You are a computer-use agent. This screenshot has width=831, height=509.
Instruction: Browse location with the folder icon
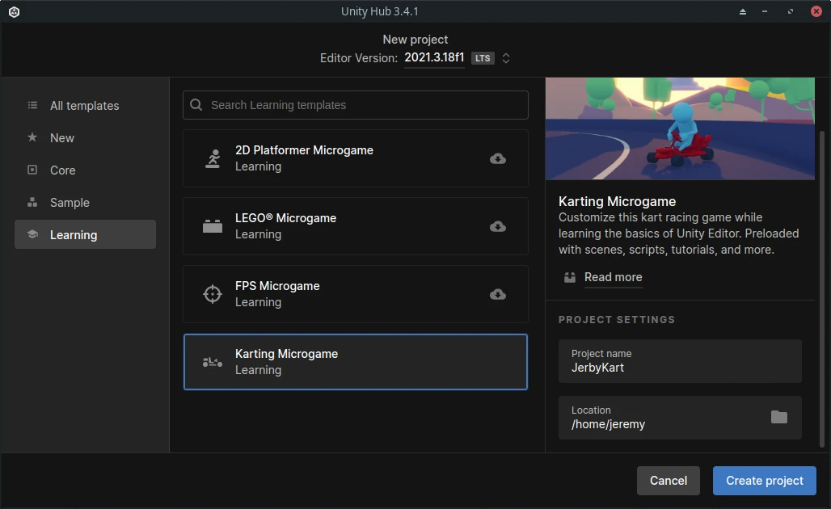[x=779, y=418]
